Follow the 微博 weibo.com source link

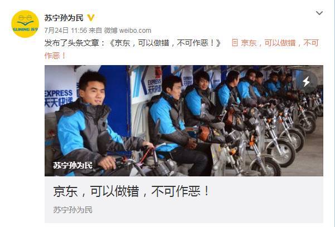click(x=128, y=31)
